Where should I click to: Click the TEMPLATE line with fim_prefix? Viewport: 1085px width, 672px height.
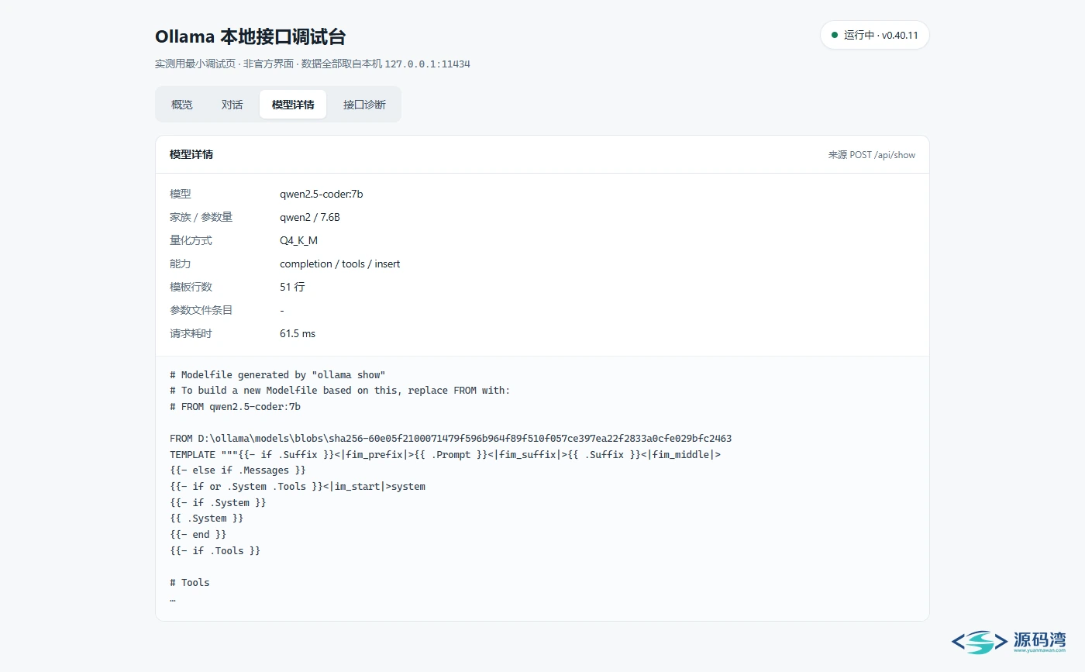pos(445,455)
